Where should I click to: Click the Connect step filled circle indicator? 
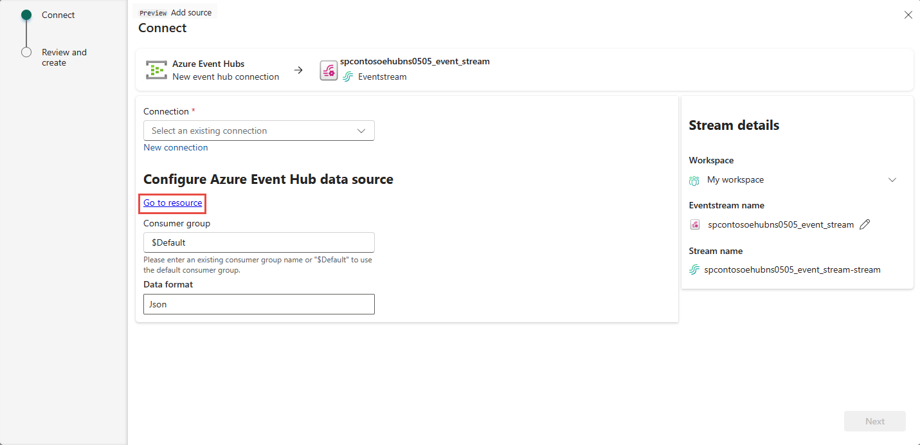point(26,15)
